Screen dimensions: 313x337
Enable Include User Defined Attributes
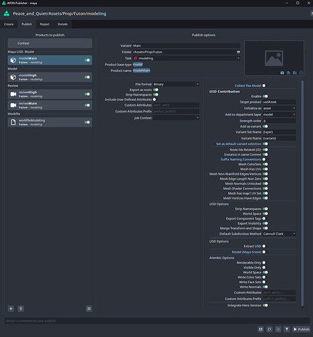click(x=155, y=100)
